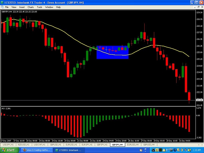Open the Windows Start menu

(9, 150)
